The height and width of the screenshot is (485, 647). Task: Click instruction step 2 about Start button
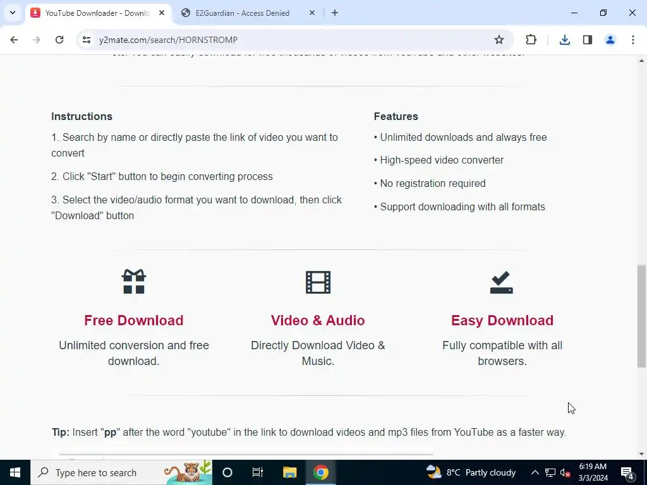tap(162, 177)
